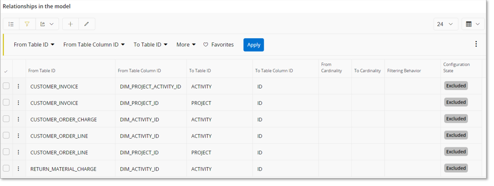Click the To Table Column ID header
494x186 pixels.
click(274, 71)
